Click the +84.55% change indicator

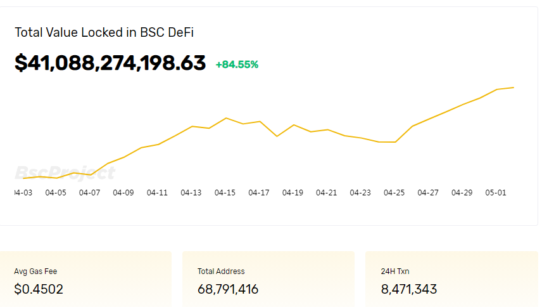click(237, 65)
